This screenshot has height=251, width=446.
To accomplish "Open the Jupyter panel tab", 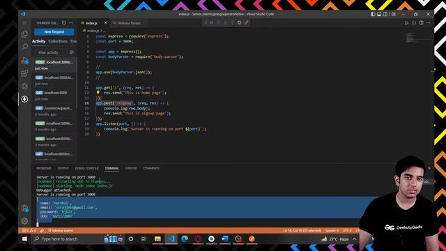I will 131,169.
